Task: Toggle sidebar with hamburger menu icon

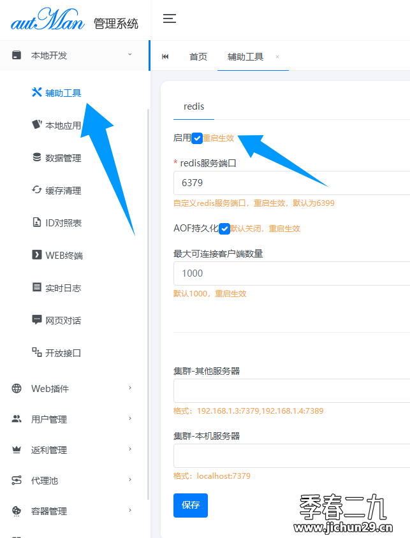Action: 170,18
